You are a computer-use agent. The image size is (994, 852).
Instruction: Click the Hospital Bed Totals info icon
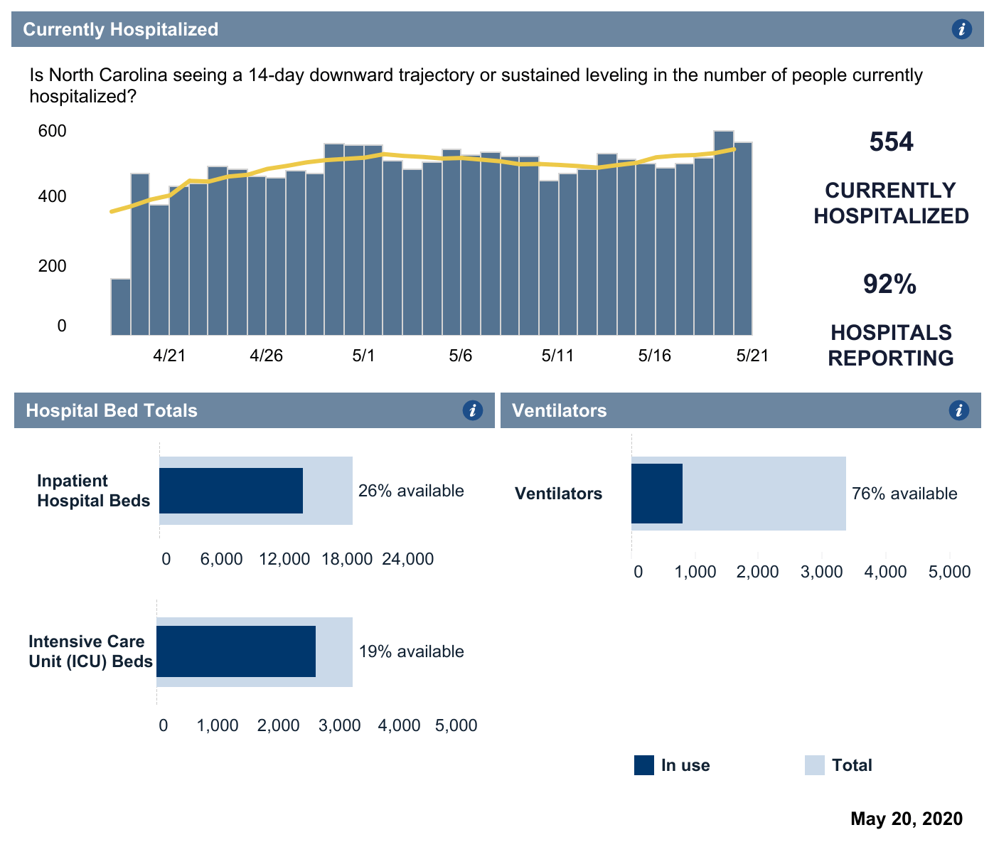point(472,410)
